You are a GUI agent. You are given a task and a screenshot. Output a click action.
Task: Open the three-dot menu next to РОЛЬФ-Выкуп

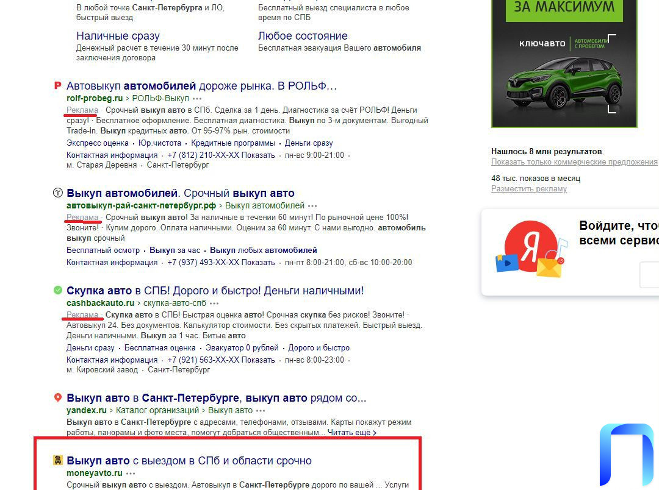[x=196, y=99]
